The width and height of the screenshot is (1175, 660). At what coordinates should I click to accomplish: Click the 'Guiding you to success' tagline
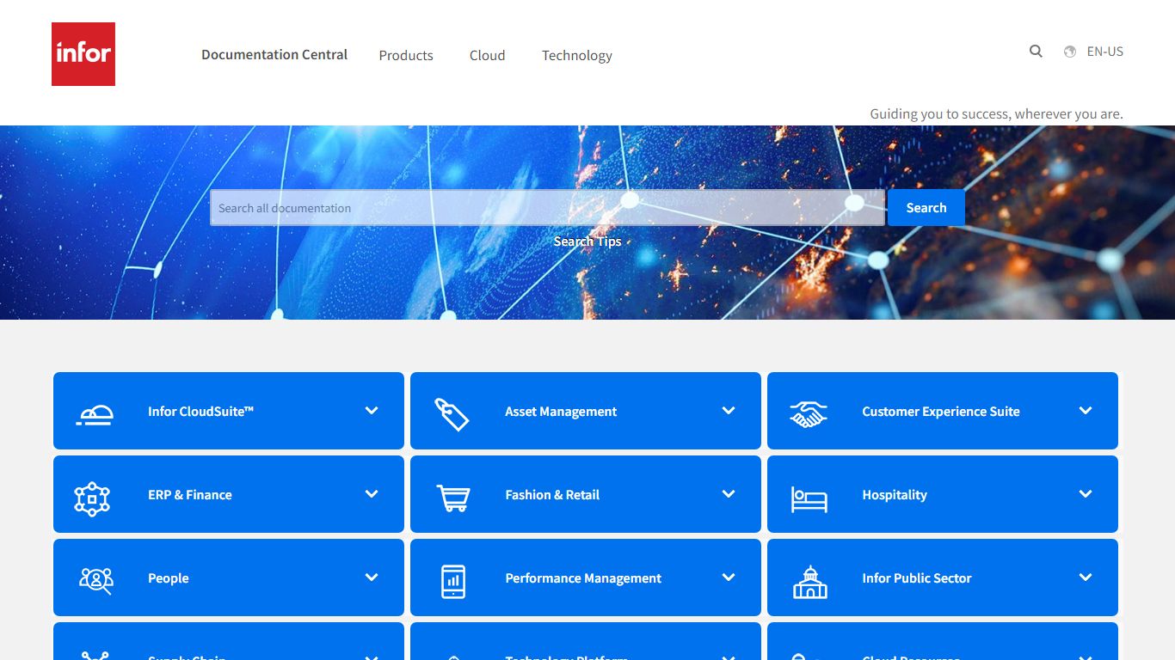pyautogui.click(x=996, y=113)
